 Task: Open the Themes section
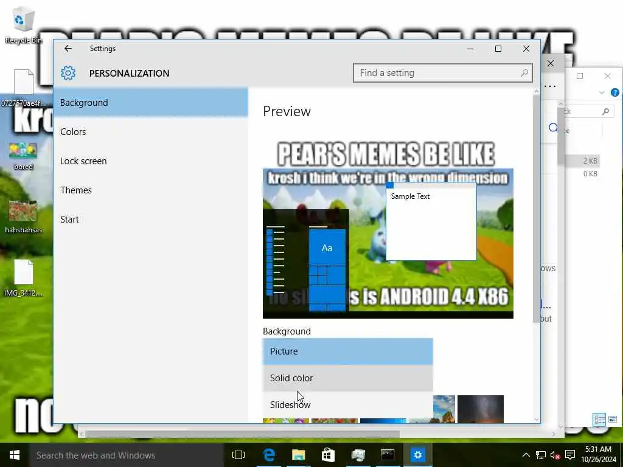click(x=151, y=190)
